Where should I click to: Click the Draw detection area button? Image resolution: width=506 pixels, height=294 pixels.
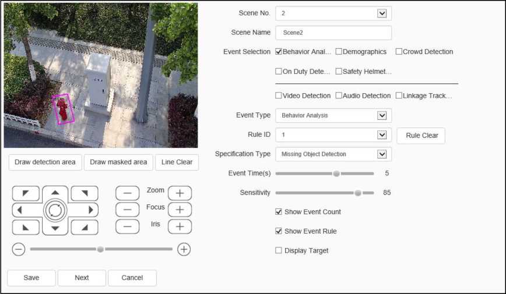(45, 162)
